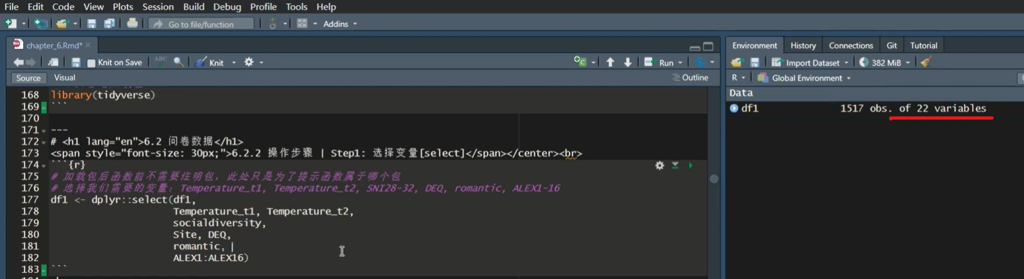Image resolution: width=1024 pixels, height=279 pixels.
Task: Open the Tools menu
Action: (x=296, y=6)
